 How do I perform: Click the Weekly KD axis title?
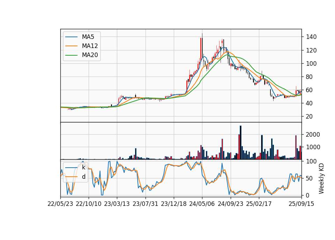coord(321,178)
